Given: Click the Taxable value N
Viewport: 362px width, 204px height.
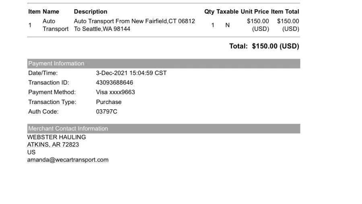Looking at the screenshot, I should pyautogui.click(x=227, y=25).
